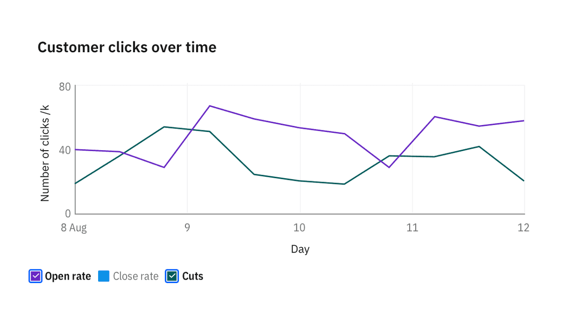Select the "10" x-axis tick label
568x319 pixels.
point(299,228)
